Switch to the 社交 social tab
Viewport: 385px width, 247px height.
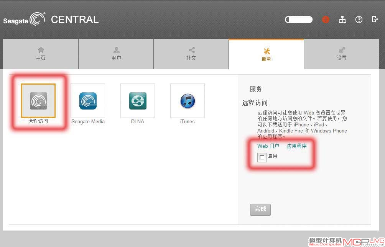(x=191, y=54)
